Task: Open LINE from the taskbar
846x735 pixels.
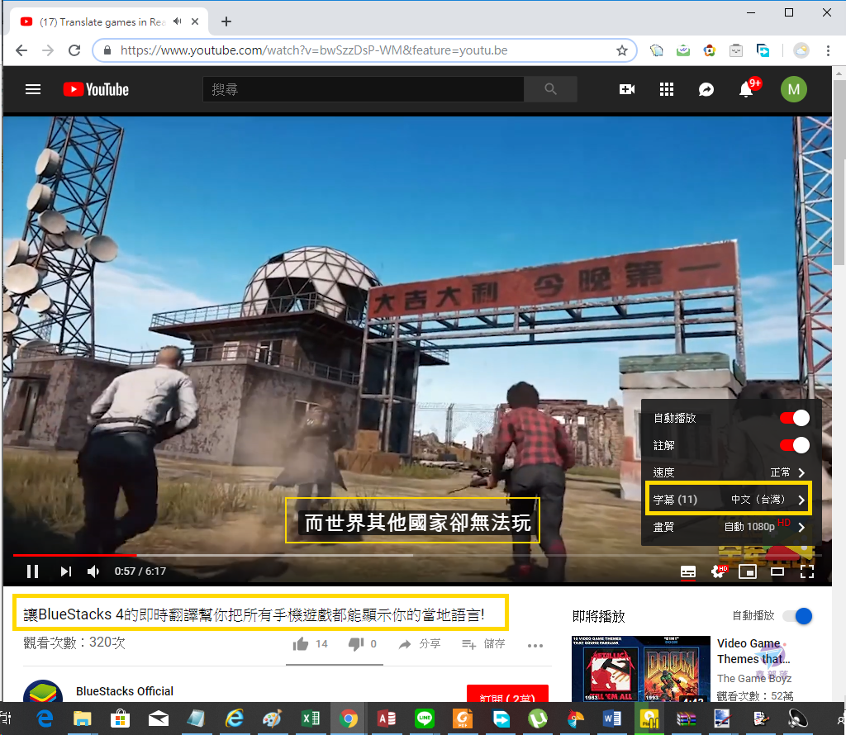Action: (424, 718)
